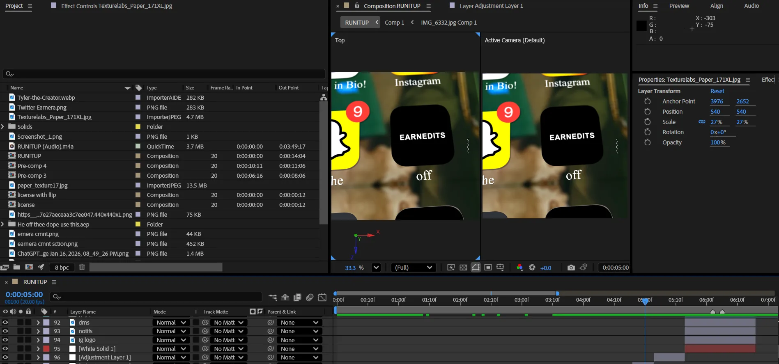Open blend Mode dropdown for notifs layer

click(x=171, y=331)
